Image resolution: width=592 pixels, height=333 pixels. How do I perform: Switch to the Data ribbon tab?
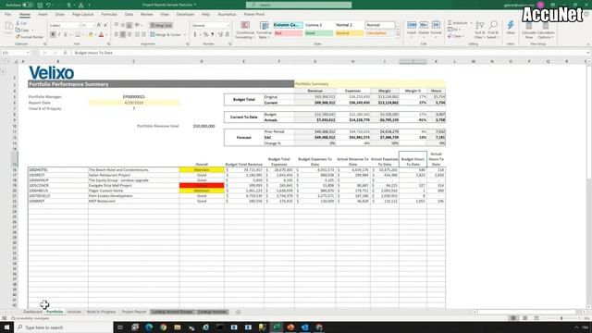pos(129,15)
